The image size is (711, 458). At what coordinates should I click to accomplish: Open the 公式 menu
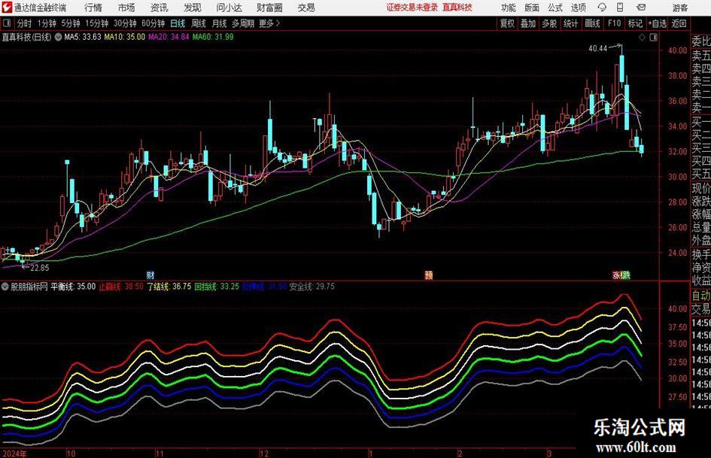(555, 8)
